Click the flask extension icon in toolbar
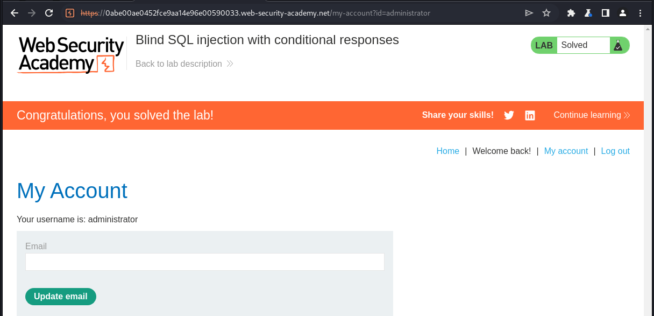 coord(588,13)
